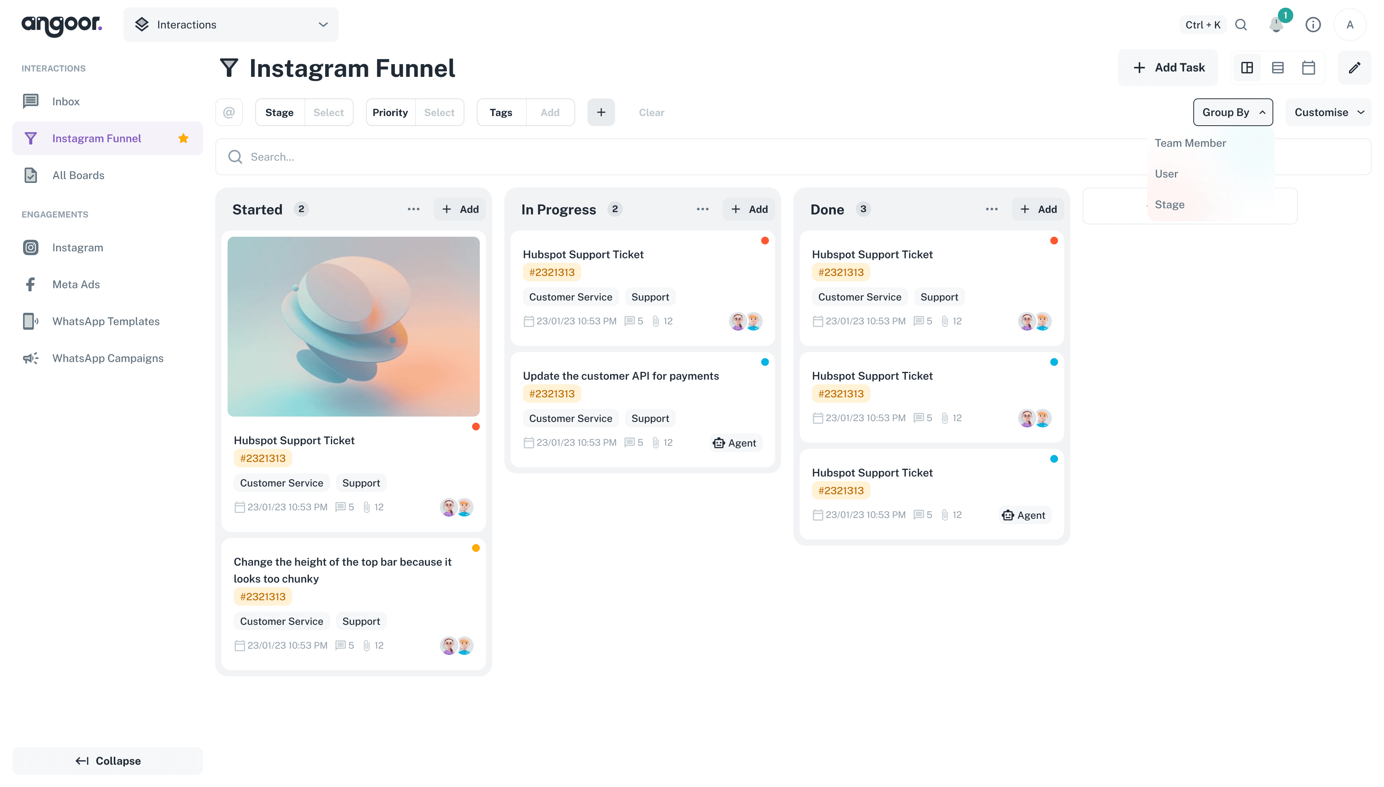Clear all applied filters
Screen dimensions: 1384x787
pos(652,113)
